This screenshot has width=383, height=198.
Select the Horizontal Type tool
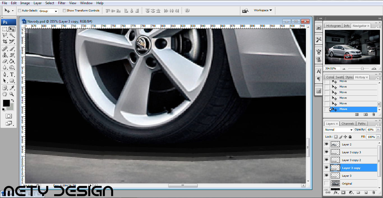click(12, 75)
